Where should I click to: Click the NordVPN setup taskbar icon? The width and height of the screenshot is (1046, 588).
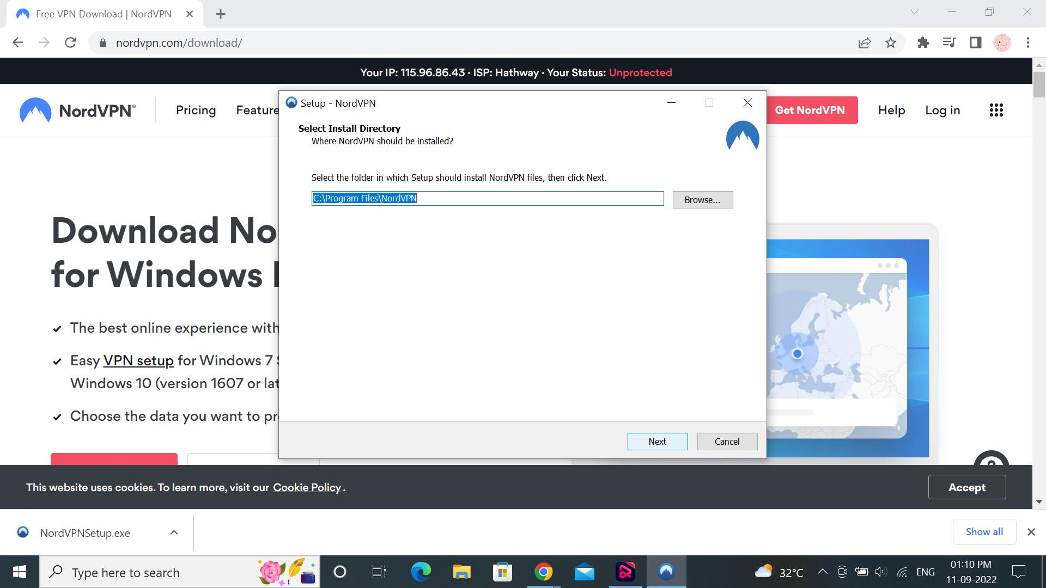(x=666, y=572)
